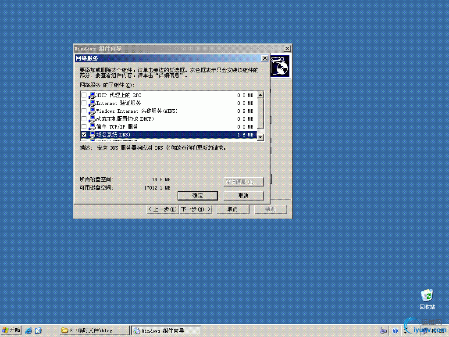Viewport: 449px width, 337px height.
Task: Select 动态主机配置协议 (DHCP) row text
Action: tap(125, 119)
